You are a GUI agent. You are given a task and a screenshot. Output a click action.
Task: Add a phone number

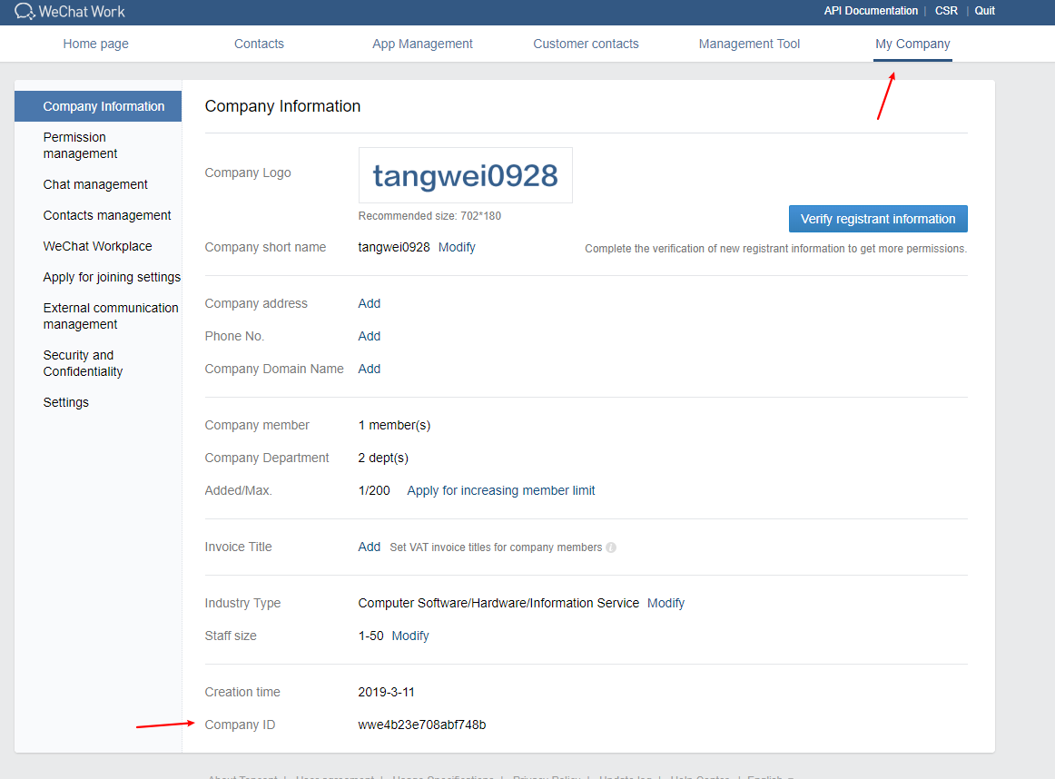pos(370,336)
